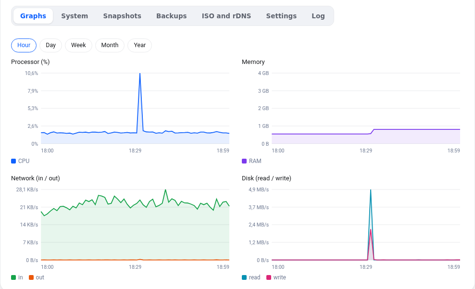Toggle the RAM legend purple swatch
Screen dimensions: 475x289
244,161
